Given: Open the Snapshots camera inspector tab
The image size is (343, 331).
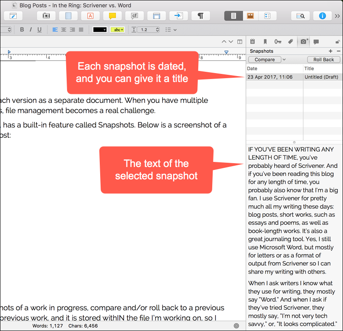Looking at the screenshot, I should click(304, 41).
